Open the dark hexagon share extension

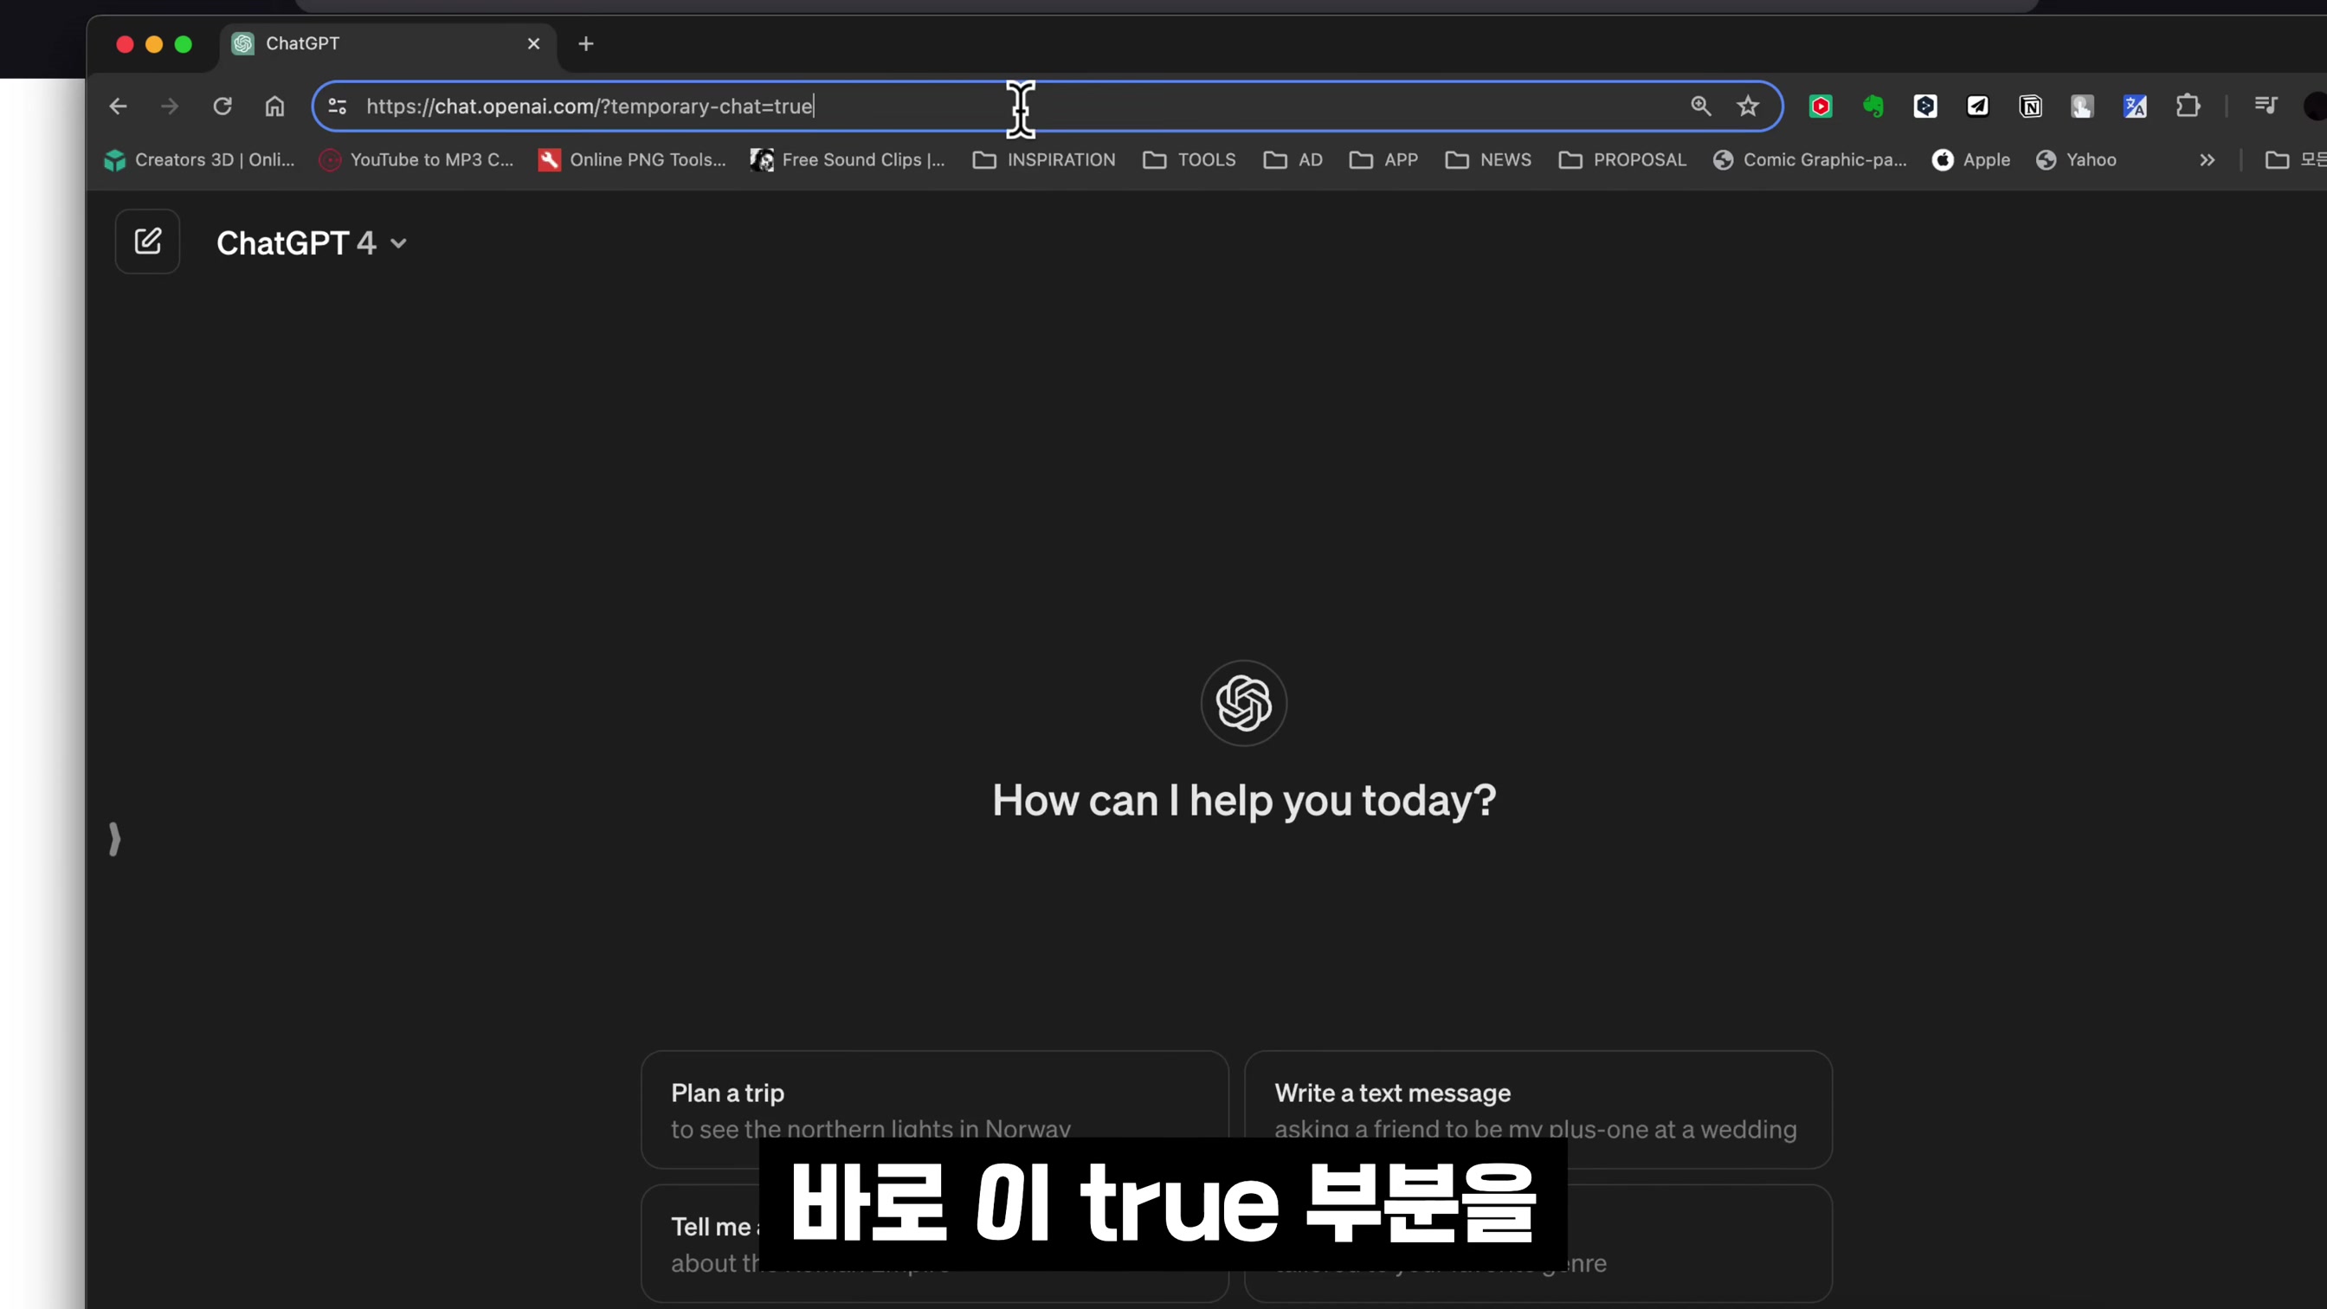(1925, 106)
